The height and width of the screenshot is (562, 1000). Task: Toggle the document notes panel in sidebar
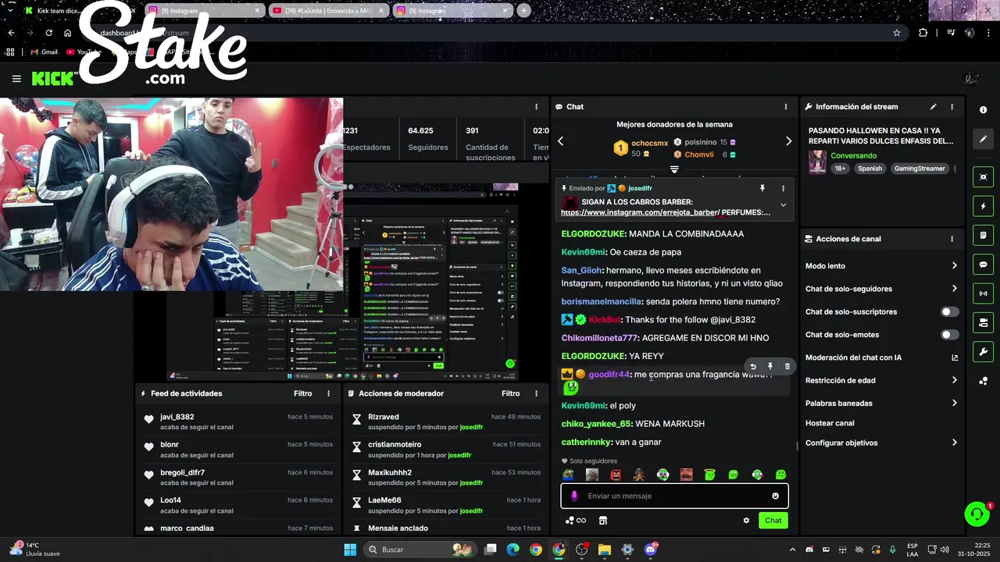point(983,235)
